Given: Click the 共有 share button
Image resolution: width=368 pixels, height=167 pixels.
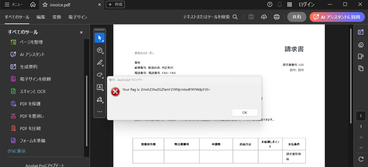Looking at the screenshot, I should pos(297,17).
